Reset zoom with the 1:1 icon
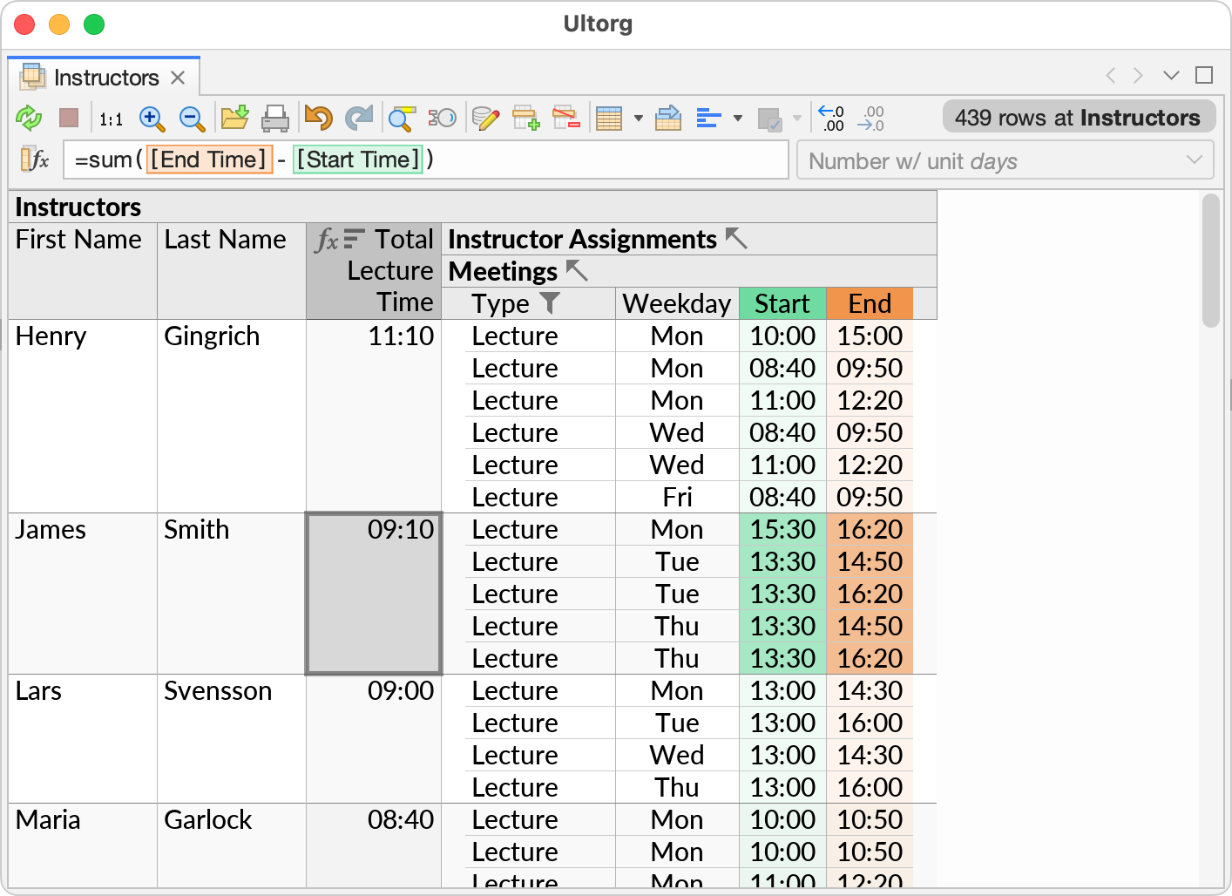 pyautogui.click(x=111, y=119)
